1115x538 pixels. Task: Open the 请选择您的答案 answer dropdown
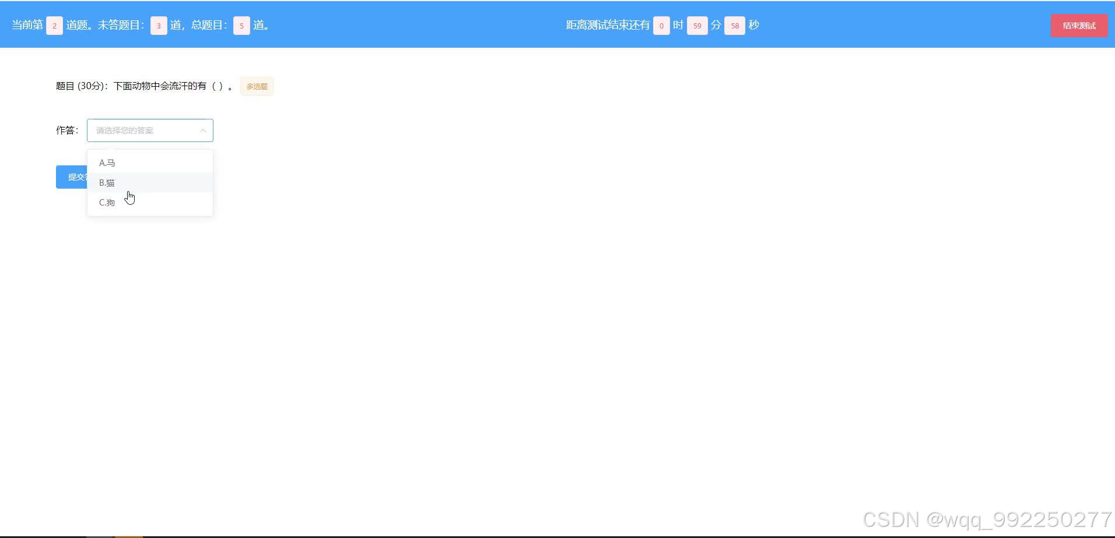click(x=150, y=130)
